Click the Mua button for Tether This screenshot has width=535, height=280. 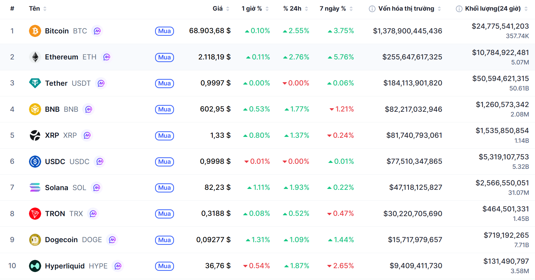[x=165, y=83]
